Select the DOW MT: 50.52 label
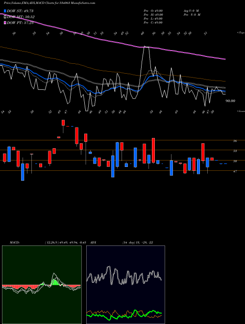The height and width of the screenshot is (324, 245). (x=21, y=17)
